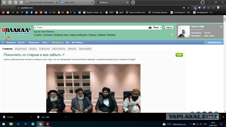This screenshot has height=127, width=226.
Task: Switch to the События tab
Action: (44, 49)
